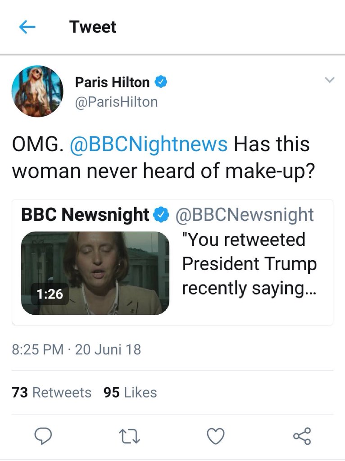Open quoted text "You retweeted President Trump"

pyautogui.click(x=249, y=264)
